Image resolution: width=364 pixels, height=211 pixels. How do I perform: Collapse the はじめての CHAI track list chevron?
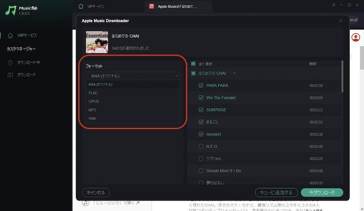tap(235, 73)
